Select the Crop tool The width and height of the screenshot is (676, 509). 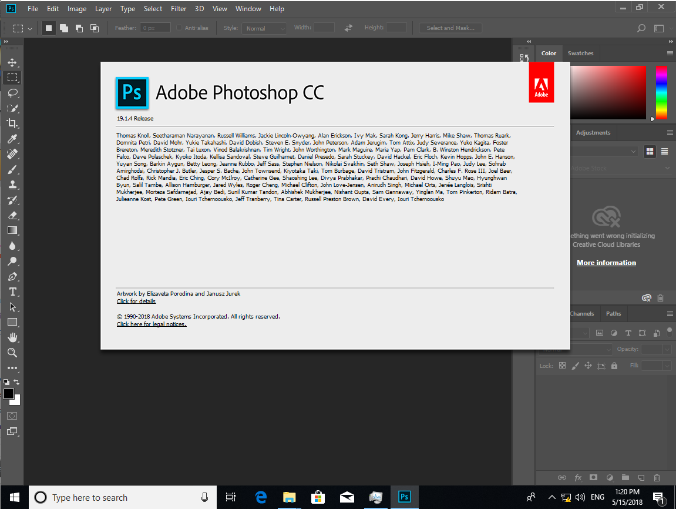click(x=12, y=124)
